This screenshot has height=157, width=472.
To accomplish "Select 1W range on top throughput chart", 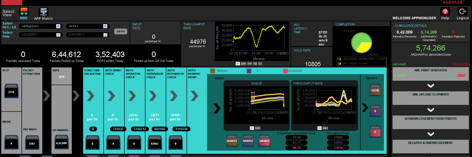I will click(250, 64).
